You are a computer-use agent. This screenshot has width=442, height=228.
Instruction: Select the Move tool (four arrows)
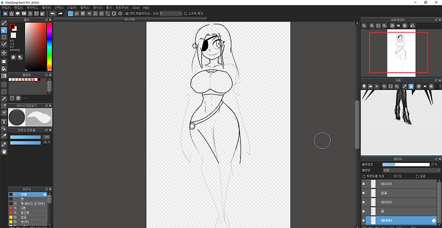[x=4, y=53]
